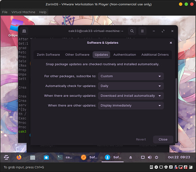
Task: Open the clock showing Oct 22 09:23
Action: point(179,157)
